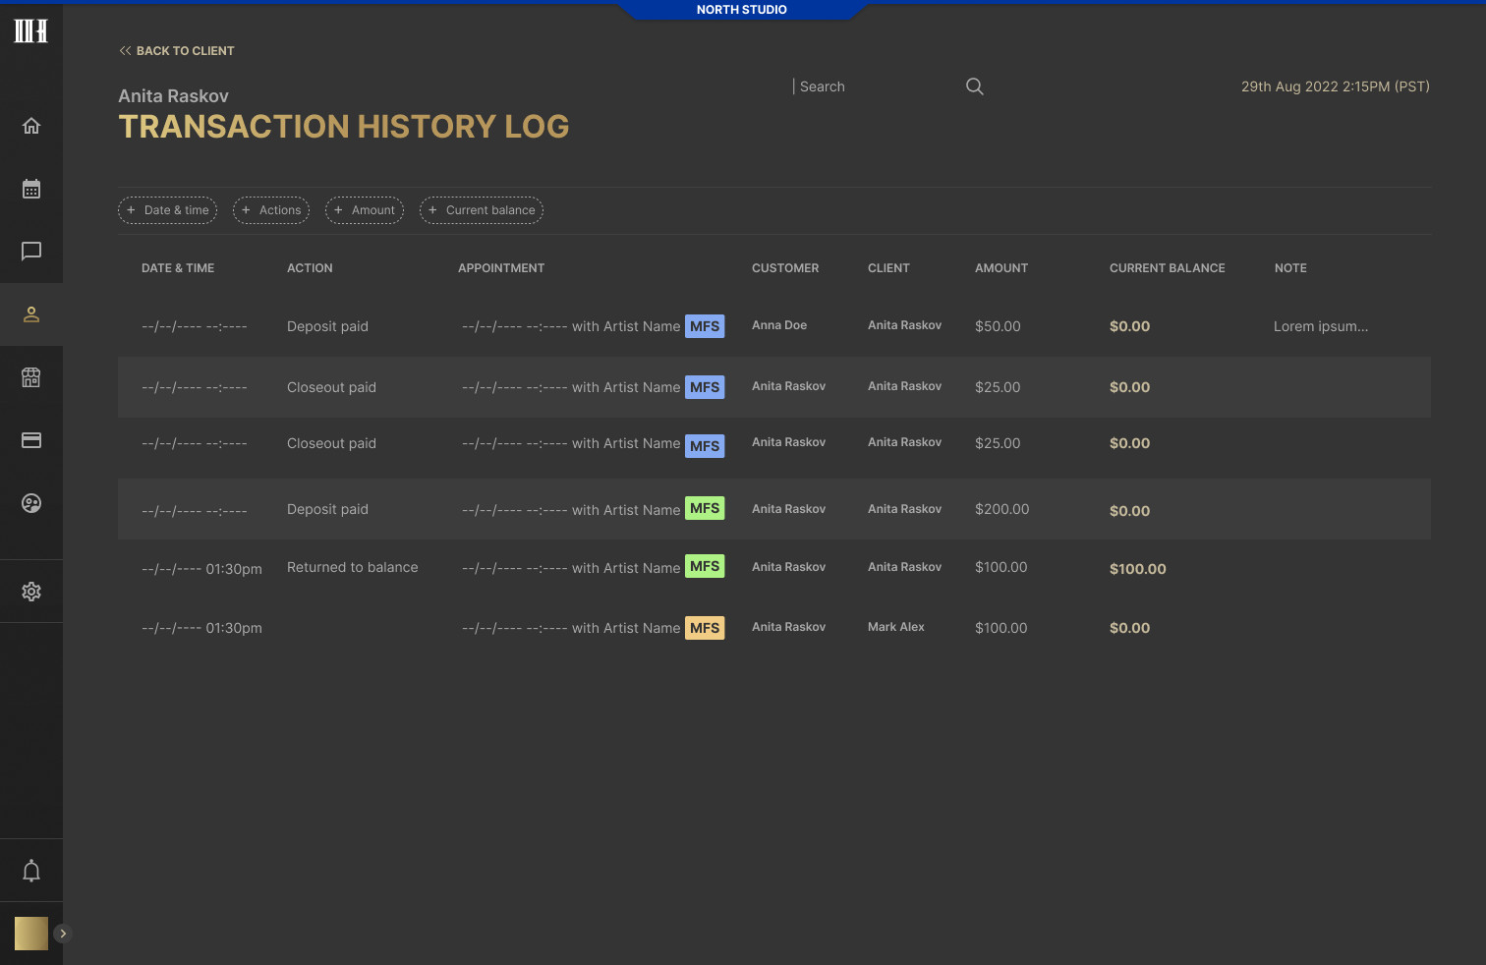
Task: Click the Customer column header
Action: 785,268
